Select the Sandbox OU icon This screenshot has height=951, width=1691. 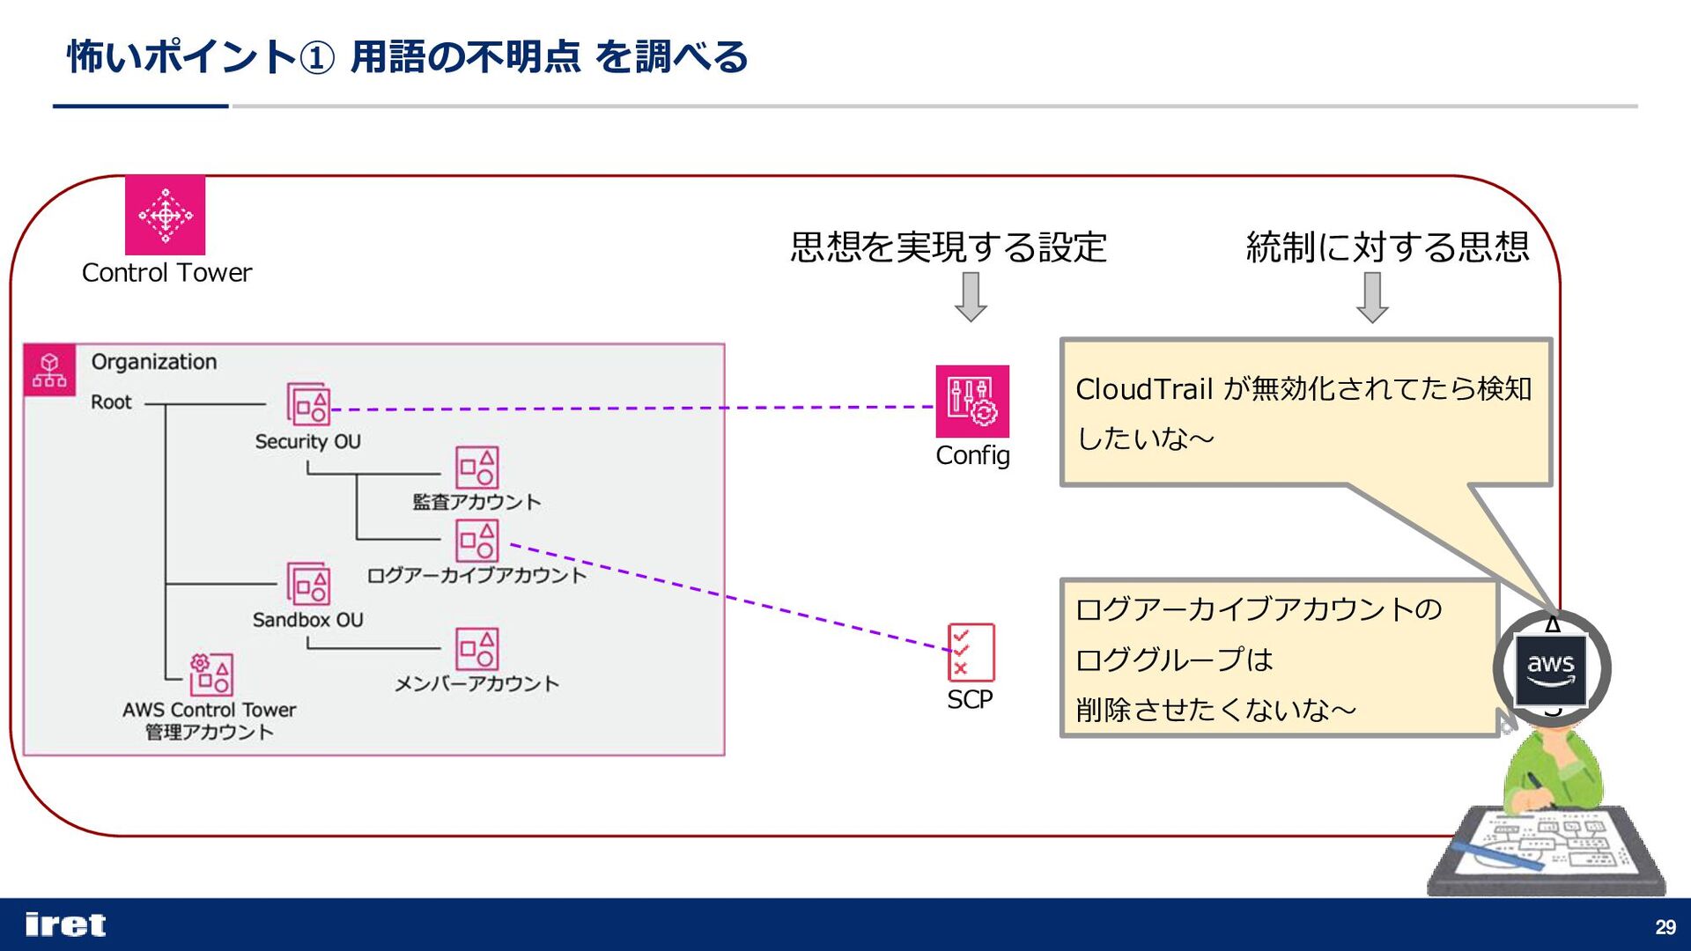click(308, 584)
